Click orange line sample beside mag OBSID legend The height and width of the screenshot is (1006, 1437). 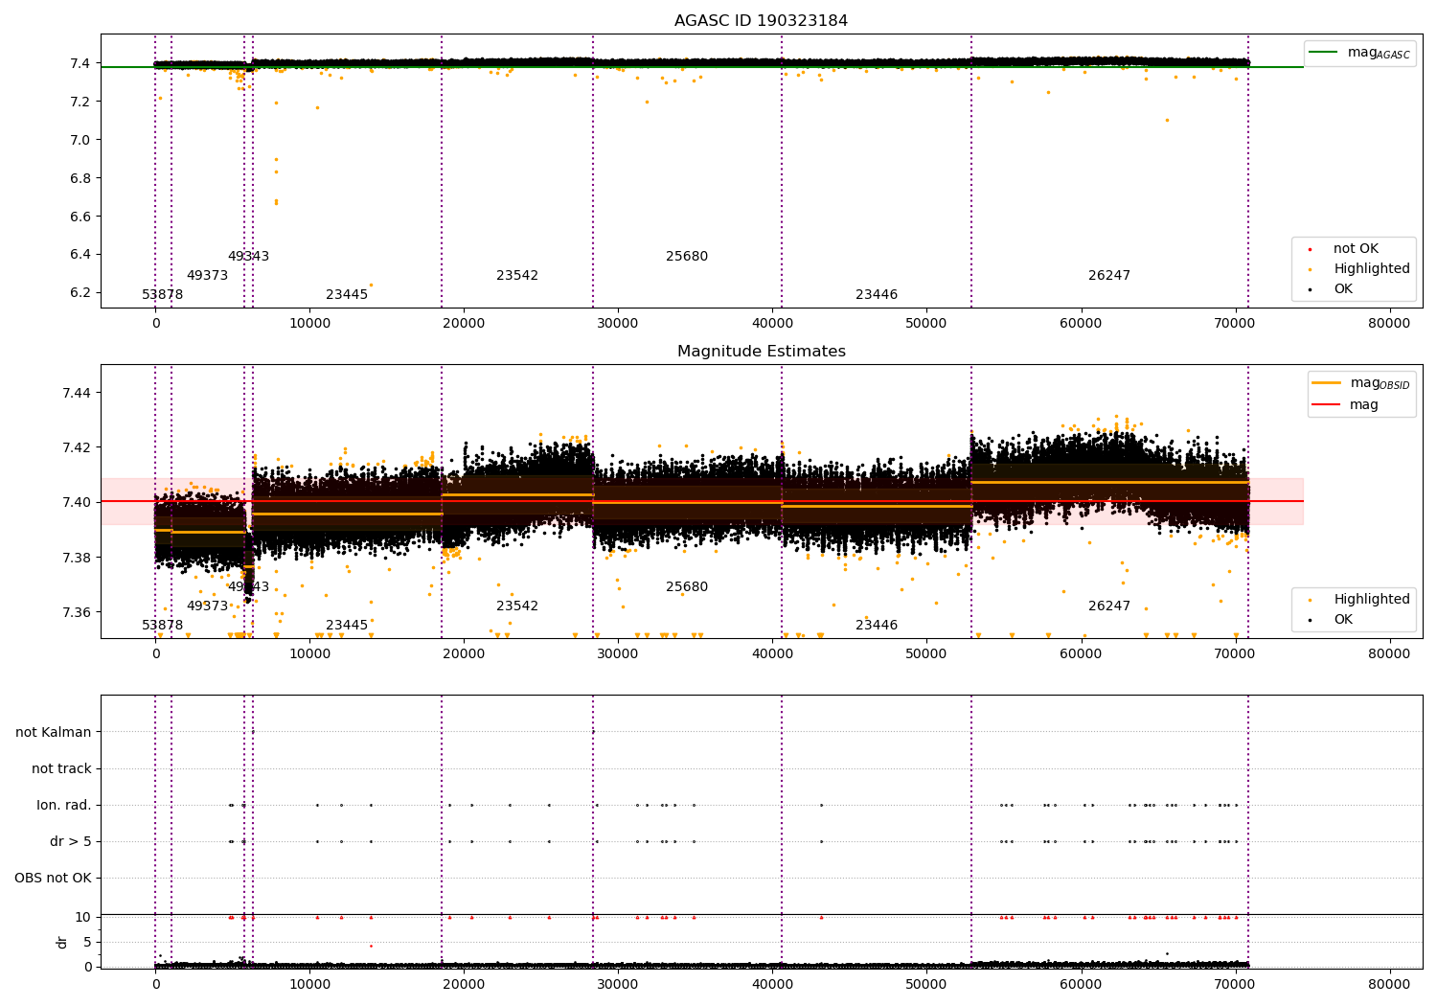[1326, 383]
